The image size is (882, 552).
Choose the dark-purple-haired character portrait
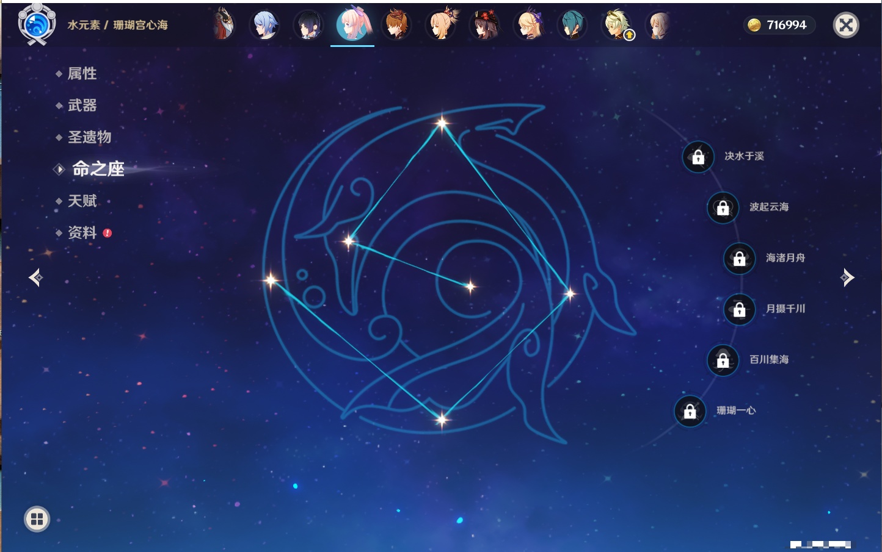[x=308, y=25]
